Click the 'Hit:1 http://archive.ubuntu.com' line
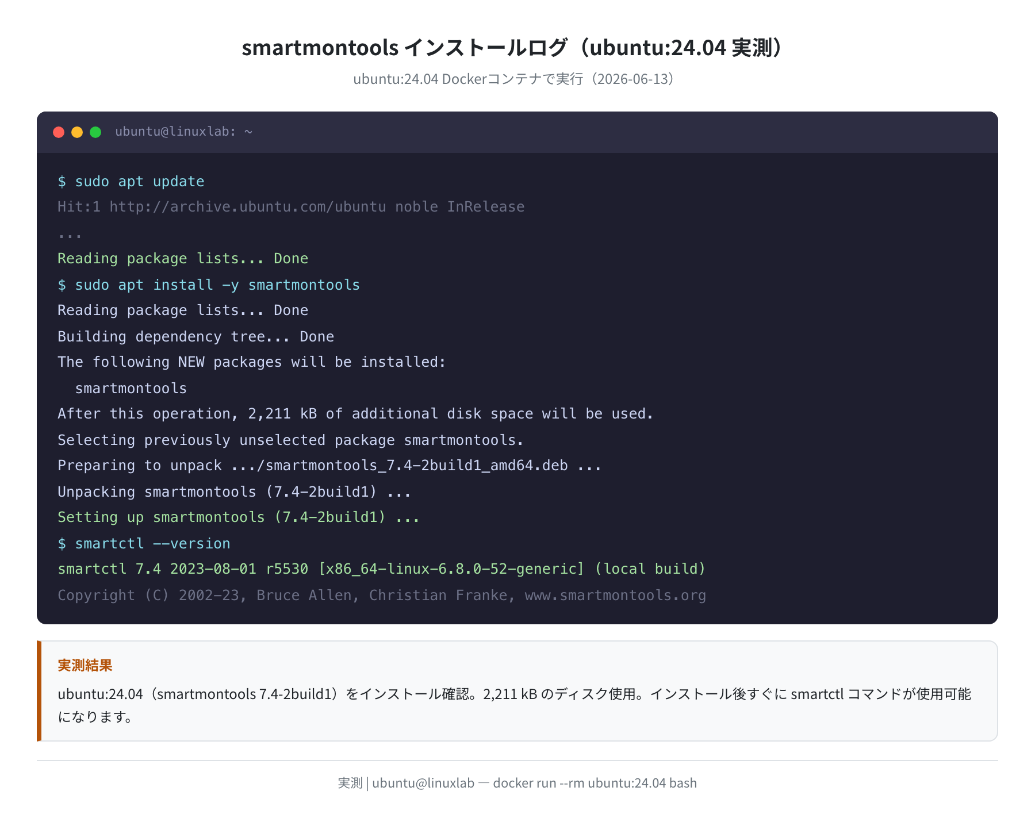This screenshot has height=814, width=1035. coord(291,207)
